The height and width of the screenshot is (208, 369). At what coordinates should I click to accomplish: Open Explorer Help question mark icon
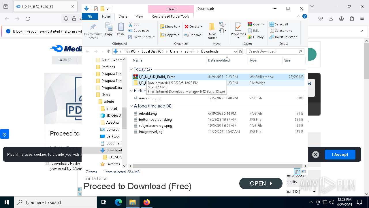pos(304,16)
